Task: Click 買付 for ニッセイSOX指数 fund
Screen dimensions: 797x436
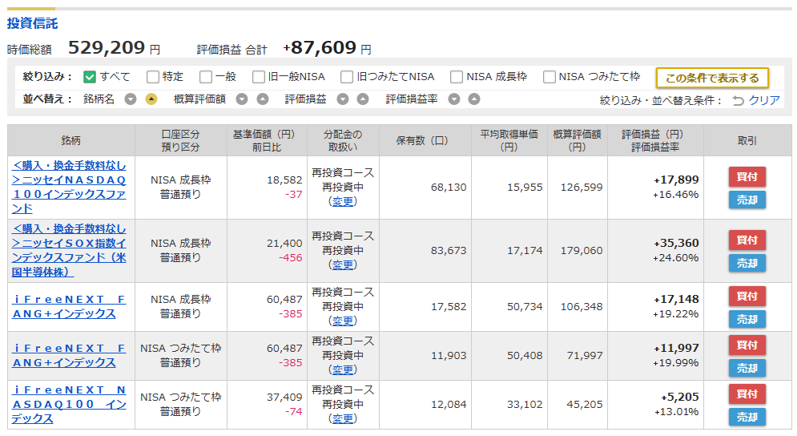Action: click(747, 240)
